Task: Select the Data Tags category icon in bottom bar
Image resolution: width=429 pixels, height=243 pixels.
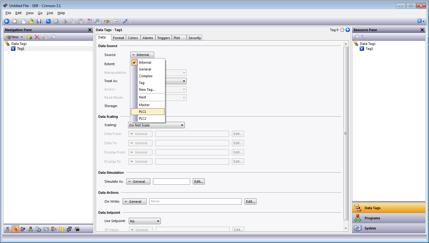Action: click(15, 229)
